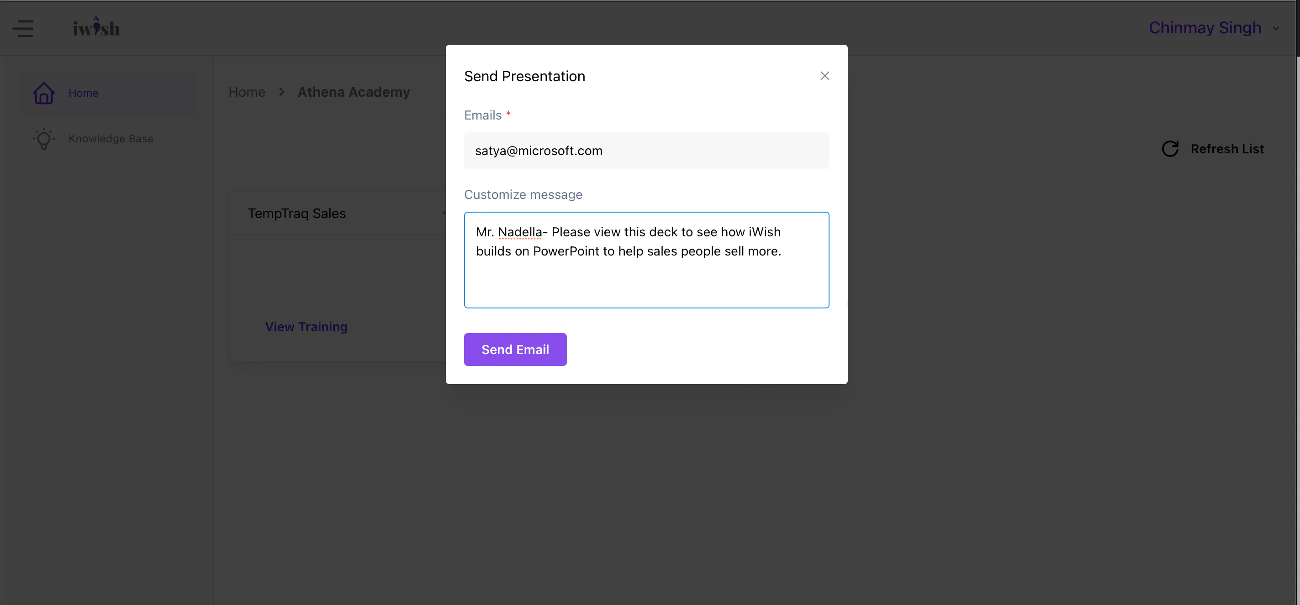Image resolution: width=1300 pixels, height=605 pixels.
Task: Click the Athena Academy breadcrumb
Action: point(354,92)
